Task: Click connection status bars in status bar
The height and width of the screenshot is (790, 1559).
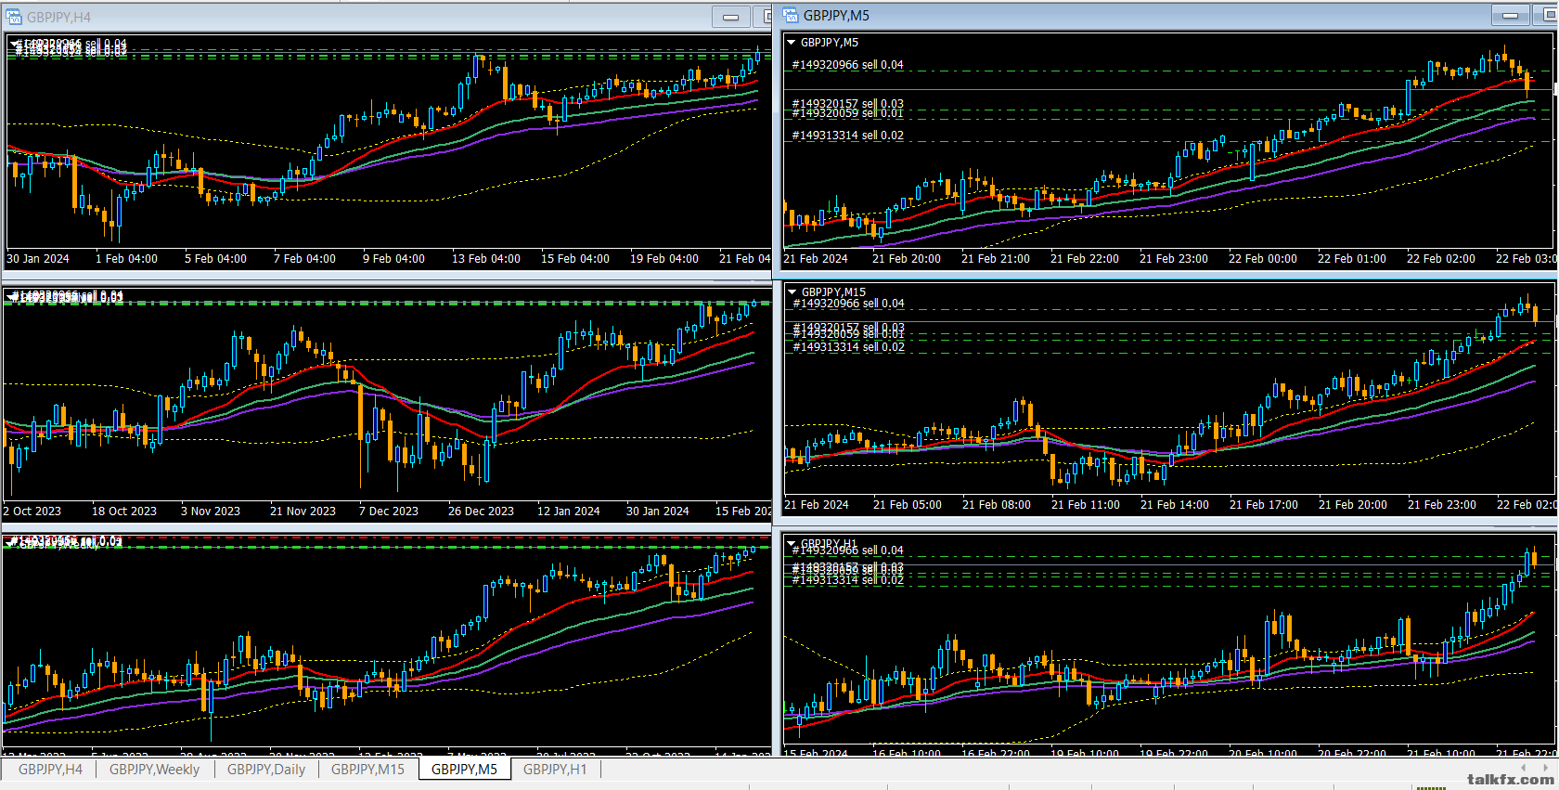Action: tap(1431, 785)
